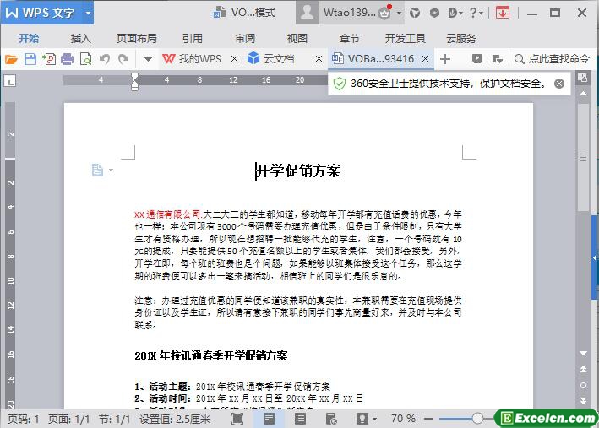Image resolution: width=599 pixels, height=428 pixels.
Task: Open the 插入 ribbon tab
Action: pos(80,38)
